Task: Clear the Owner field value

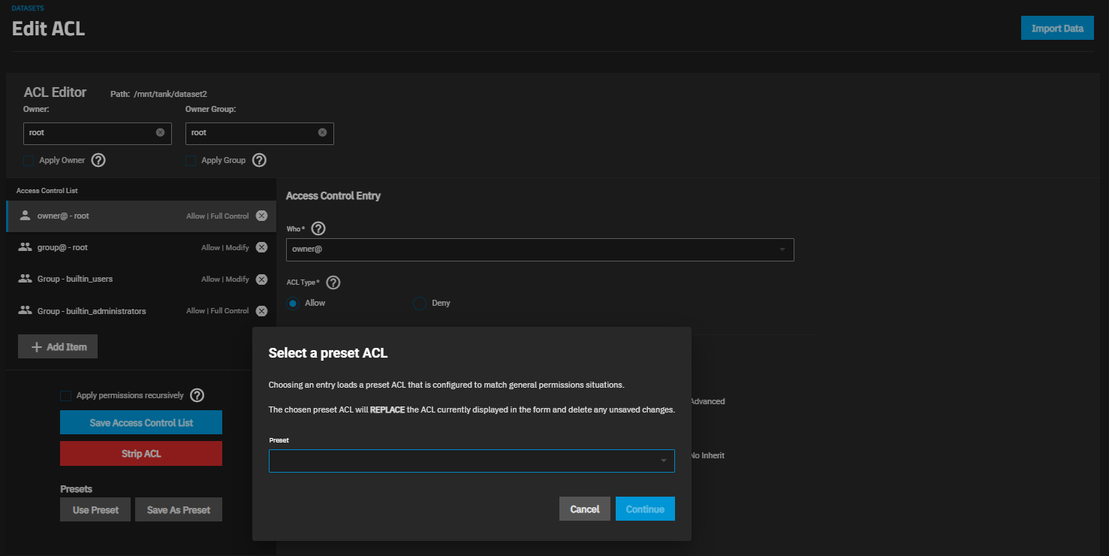Action: tap(160, 132)
